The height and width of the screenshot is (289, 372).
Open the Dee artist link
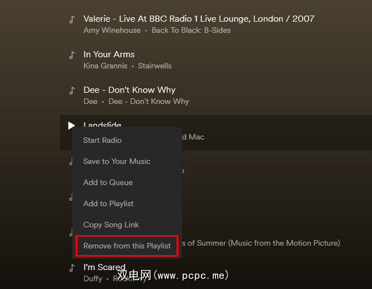(91, 101)
